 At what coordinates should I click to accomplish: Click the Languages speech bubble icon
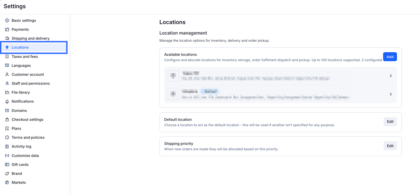pos(7,65)
